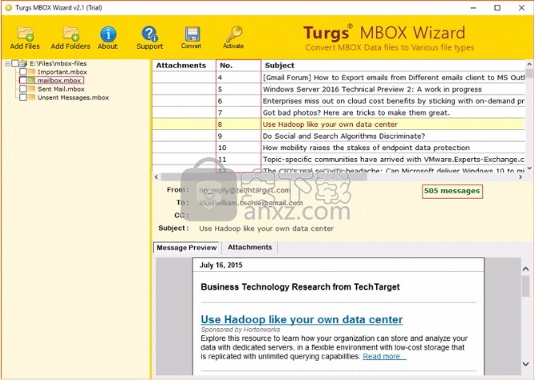
Task: Collapse the E:\Files\mbox-files tree node
Action: pyautogui.click(x=7, y=63)
